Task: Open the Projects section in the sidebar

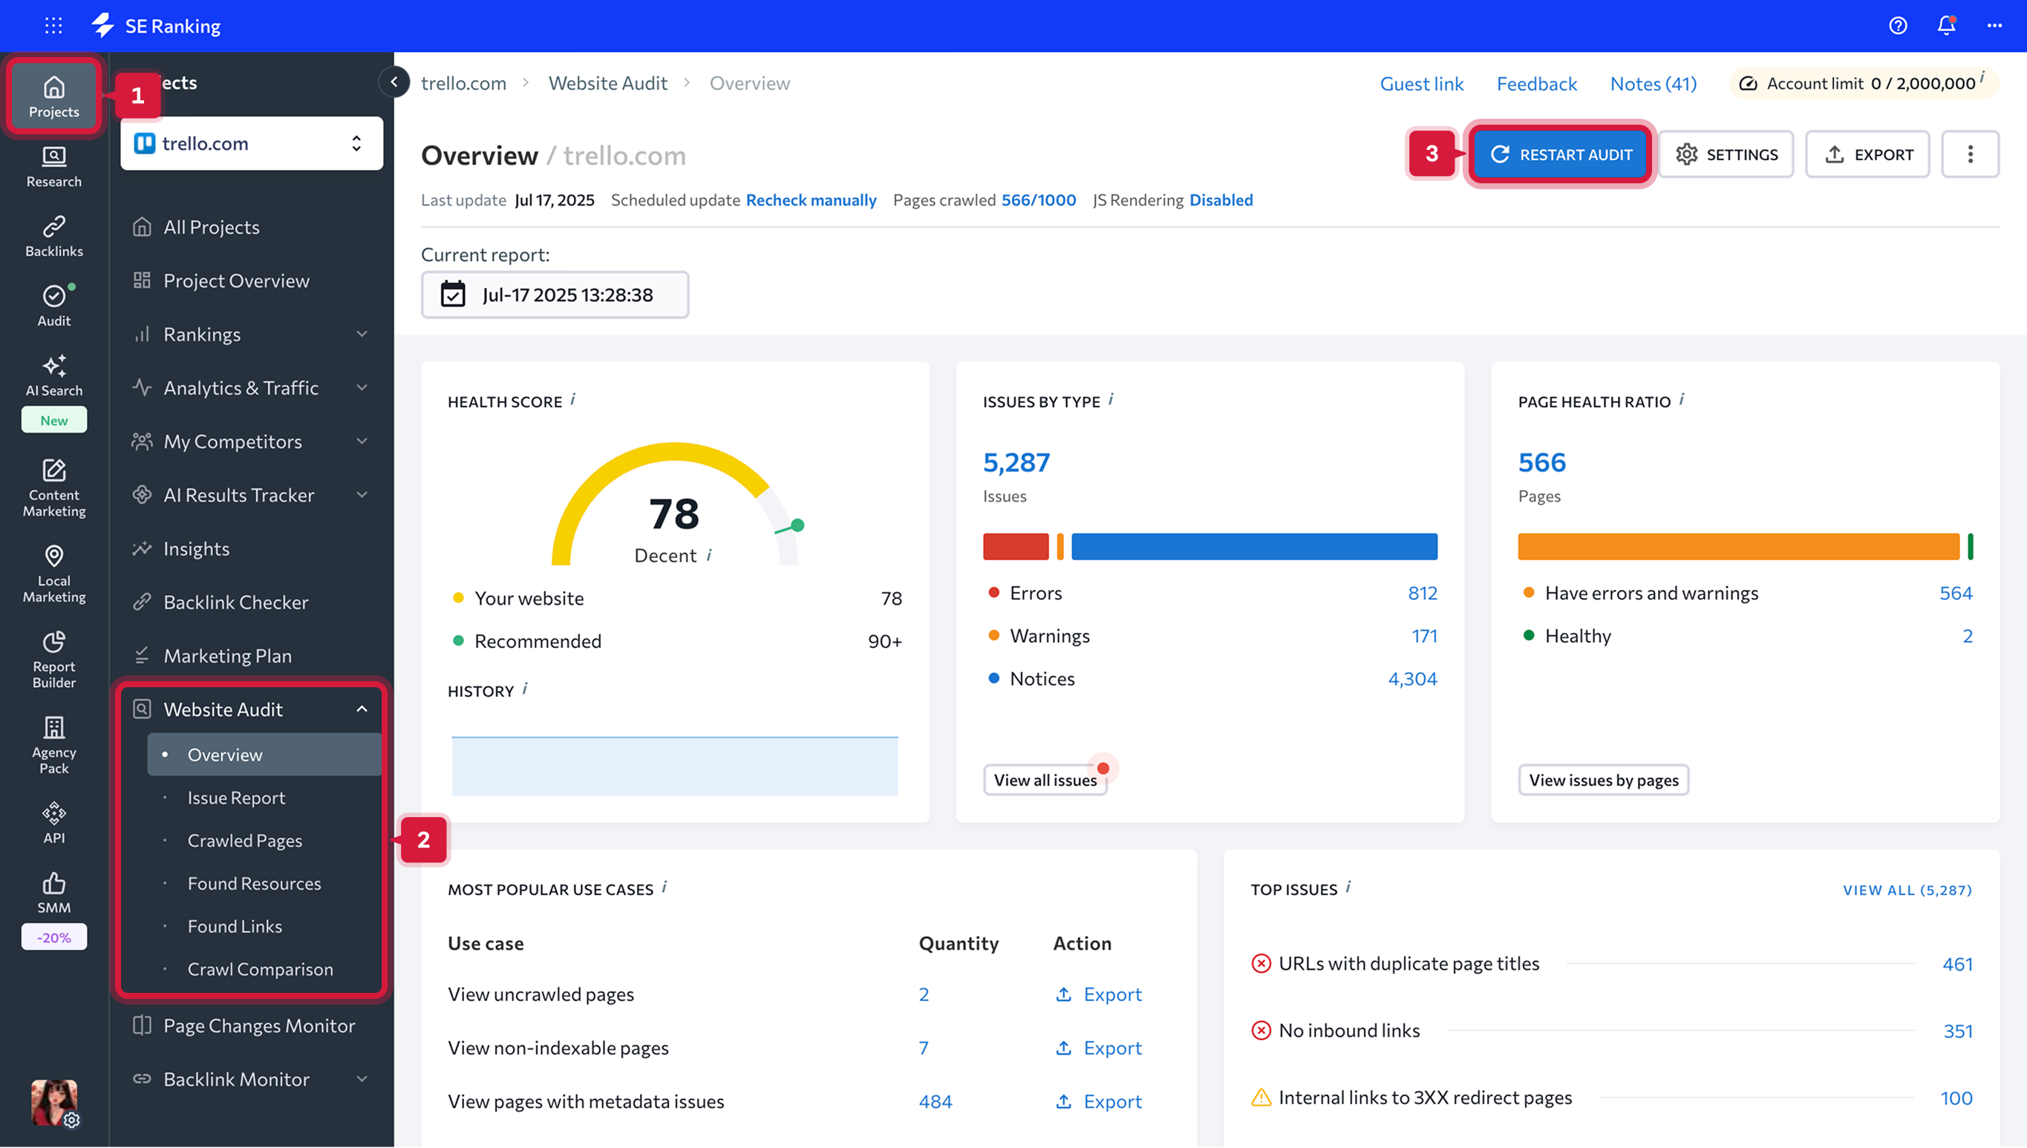Action: pyautogui.click(x=53, y=95)
